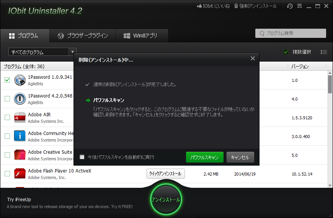Close the uninstall dialog with X
Viewport: 333px width, 218px height.
click(253, 59)
